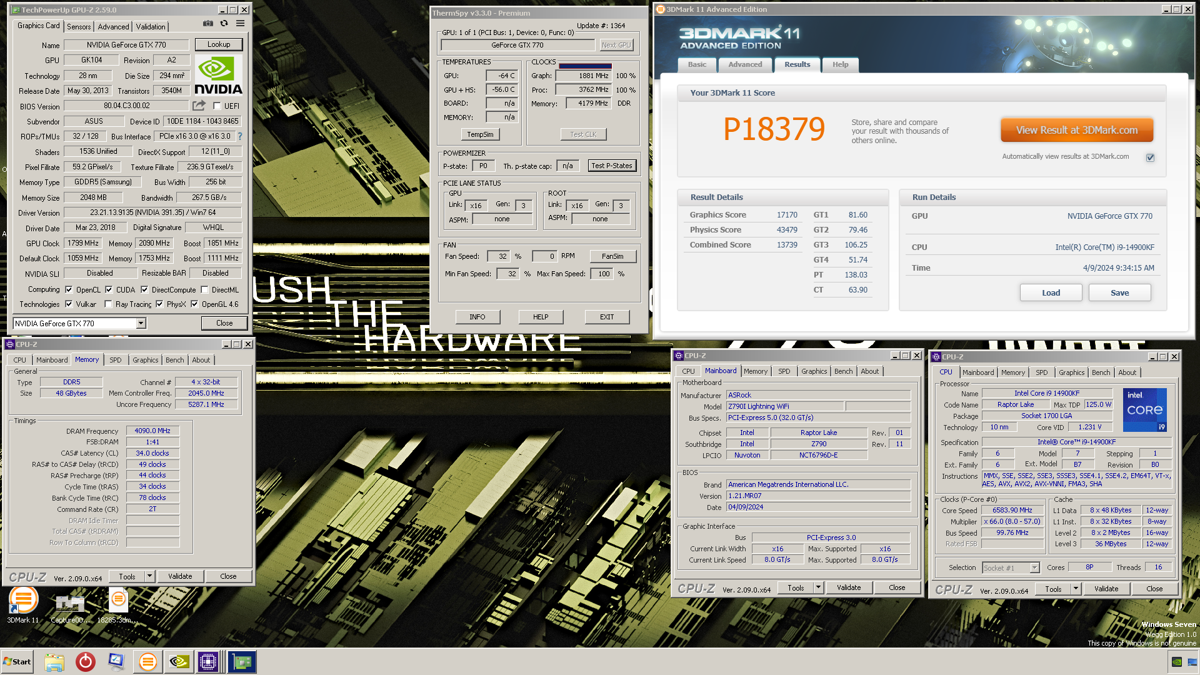
Task: Click the TempSim button in ThermSpy
Action: (x=480, y=134)
